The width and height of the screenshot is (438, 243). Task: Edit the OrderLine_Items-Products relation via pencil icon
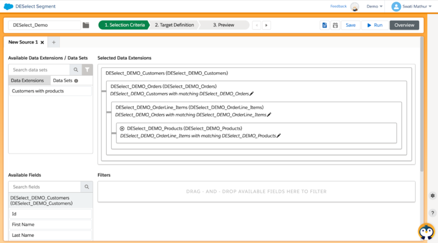[279, 136]
